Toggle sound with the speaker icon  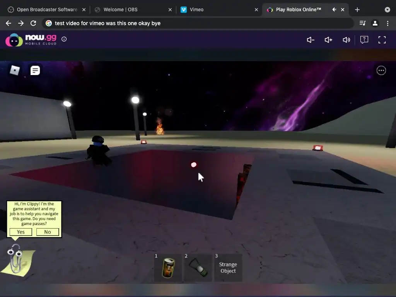tap(346, 40)
